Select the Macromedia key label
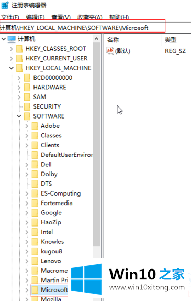 click(x=54, y=271)
